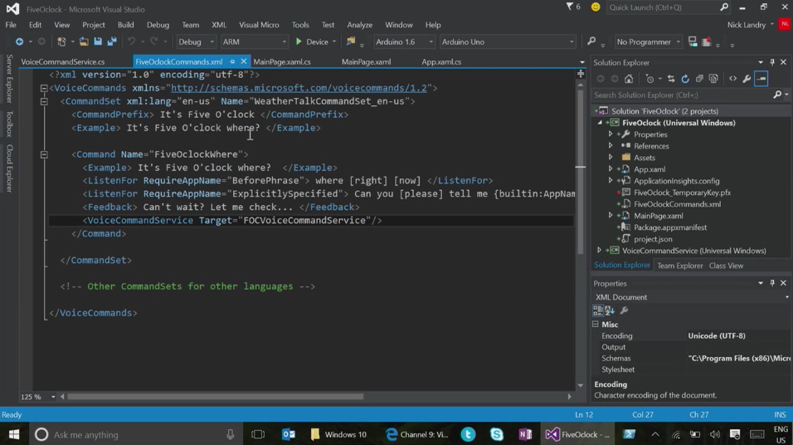Open the schemas.microsoft.com voicecommands link
Screen dimensions: 793x445
coord(299,88)
